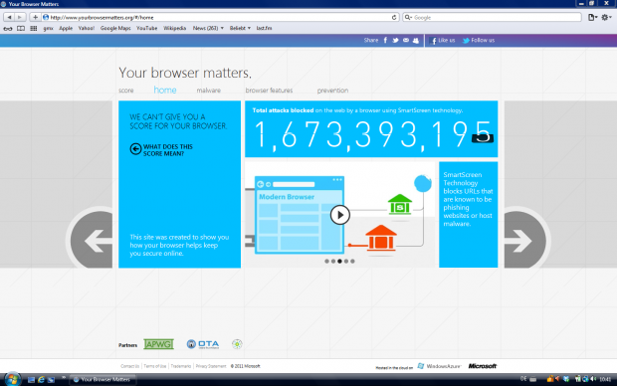The height and width of the screenshot is (386, 617).
Task: Go forward with the browser forward arrow
Action: (20, 17)
